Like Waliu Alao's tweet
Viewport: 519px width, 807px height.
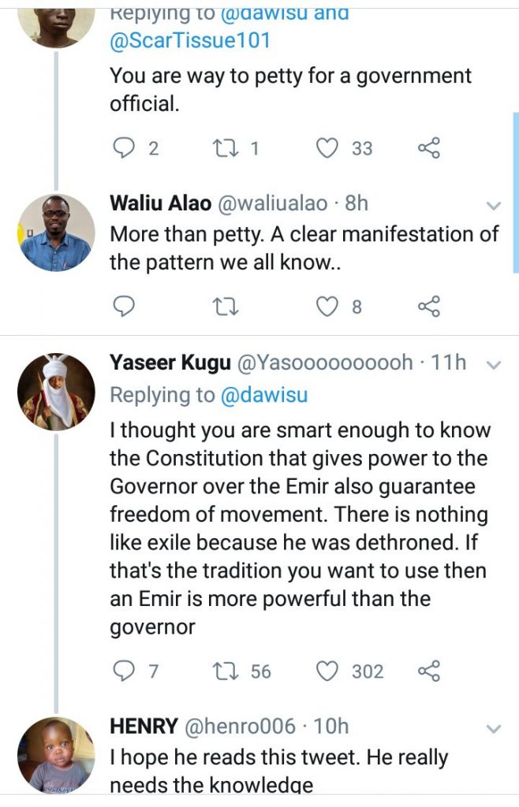pos(327,306)
